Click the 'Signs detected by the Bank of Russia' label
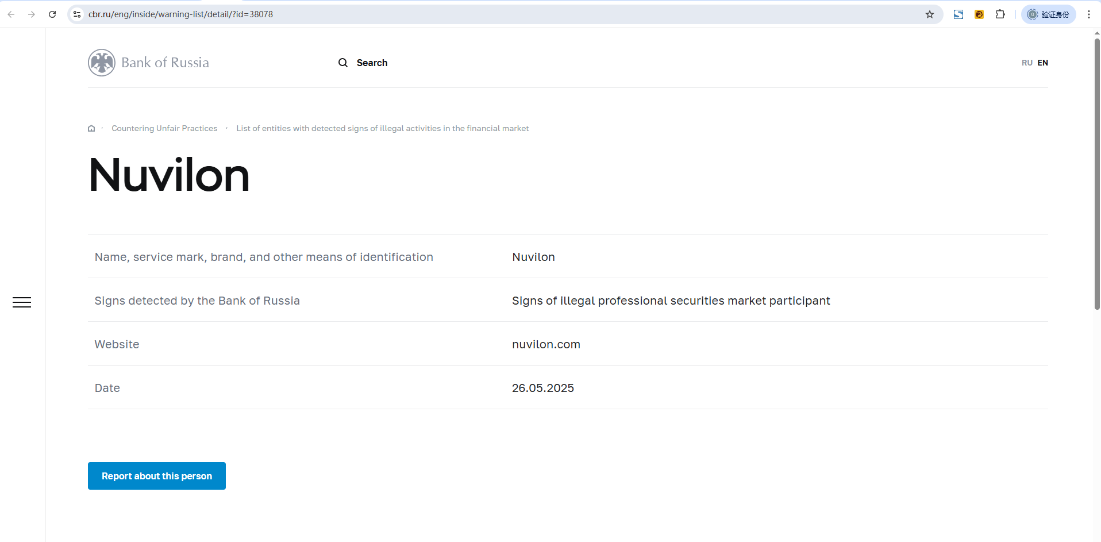The width and height of the screenshot is (1101, 542). 197,301
